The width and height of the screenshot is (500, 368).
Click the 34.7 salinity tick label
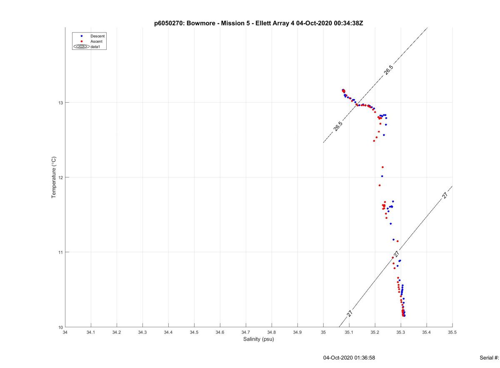pyautogui.click(x=246, y=333)
